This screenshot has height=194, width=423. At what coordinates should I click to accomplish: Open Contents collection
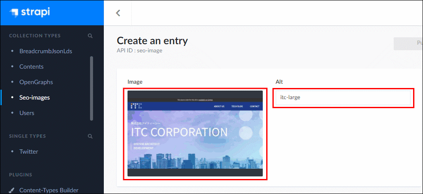click(x=31, y=67)
